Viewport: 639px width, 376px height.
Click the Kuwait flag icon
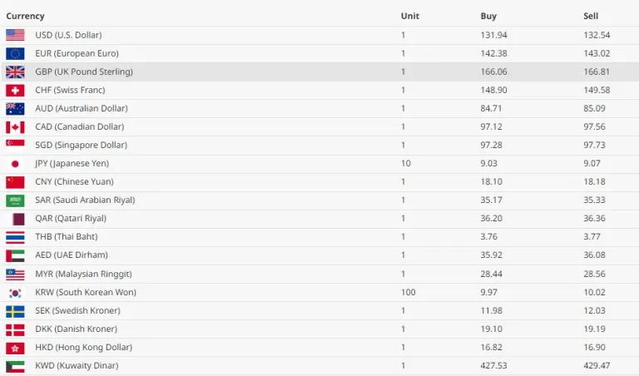click(15, 366)
